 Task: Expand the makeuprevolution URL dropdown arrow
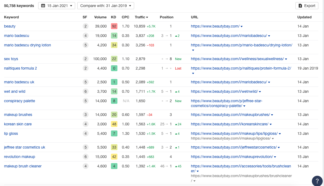tap(275, 157)
